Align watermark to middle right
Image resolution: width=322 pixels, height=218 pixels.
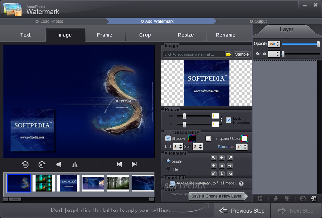[230, 166]
